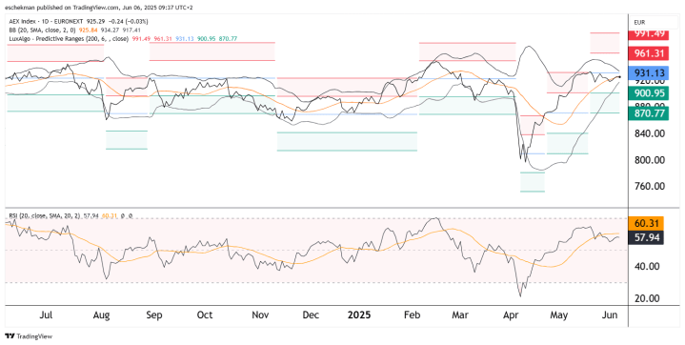Click the 57.94 value in RSI legend
This screenshot has height=345, width=685.
pyautogui.click(x=91, y=216)
